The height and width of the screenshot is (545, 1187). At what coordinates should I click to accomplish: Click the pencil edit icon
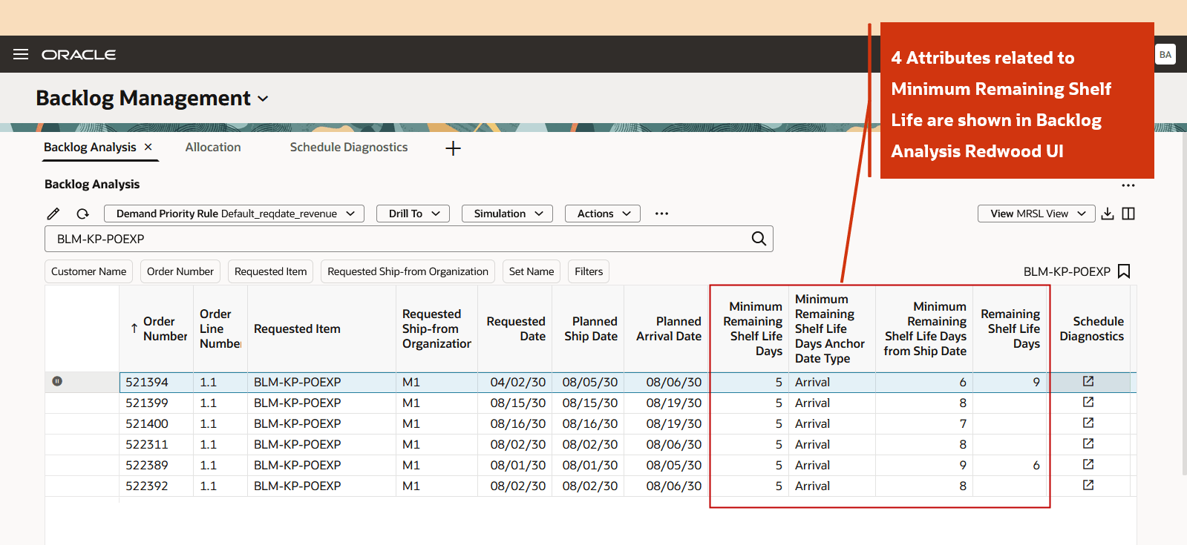pyautogui.click(x=53, y=214)
